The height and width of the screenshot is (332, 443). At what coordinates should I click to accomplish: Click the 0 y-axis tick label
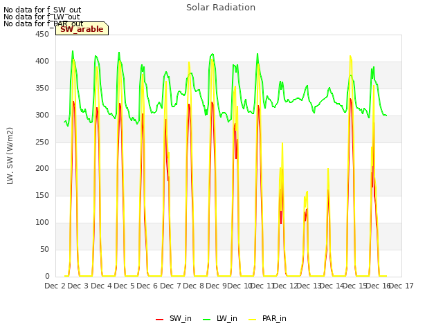47,276
